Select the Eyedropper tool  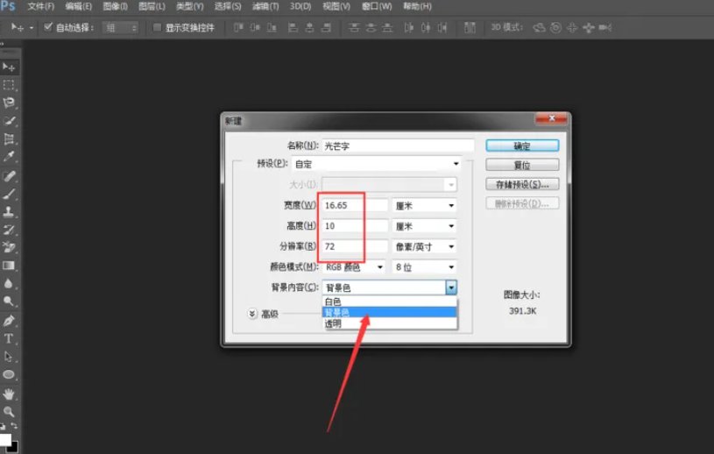coord(9,157)
